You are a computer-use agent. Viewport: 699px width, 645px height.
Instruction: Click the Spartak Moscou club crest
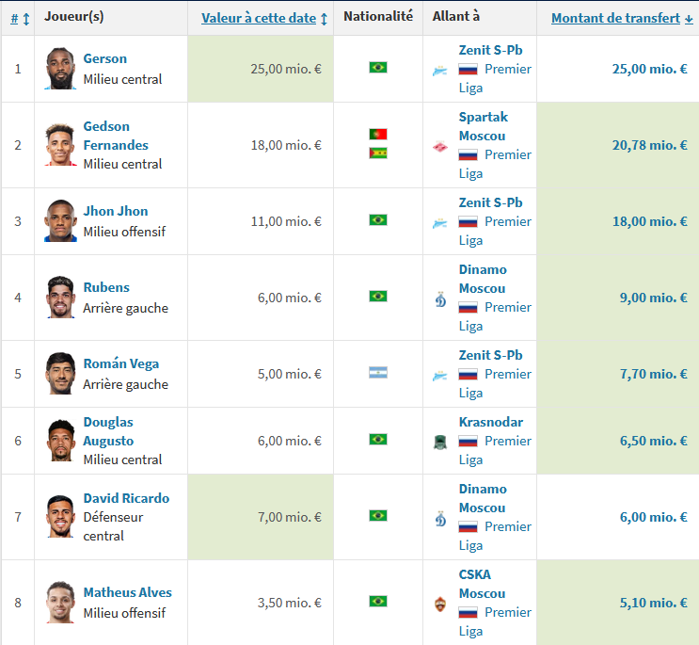click(x=440, y=146)
